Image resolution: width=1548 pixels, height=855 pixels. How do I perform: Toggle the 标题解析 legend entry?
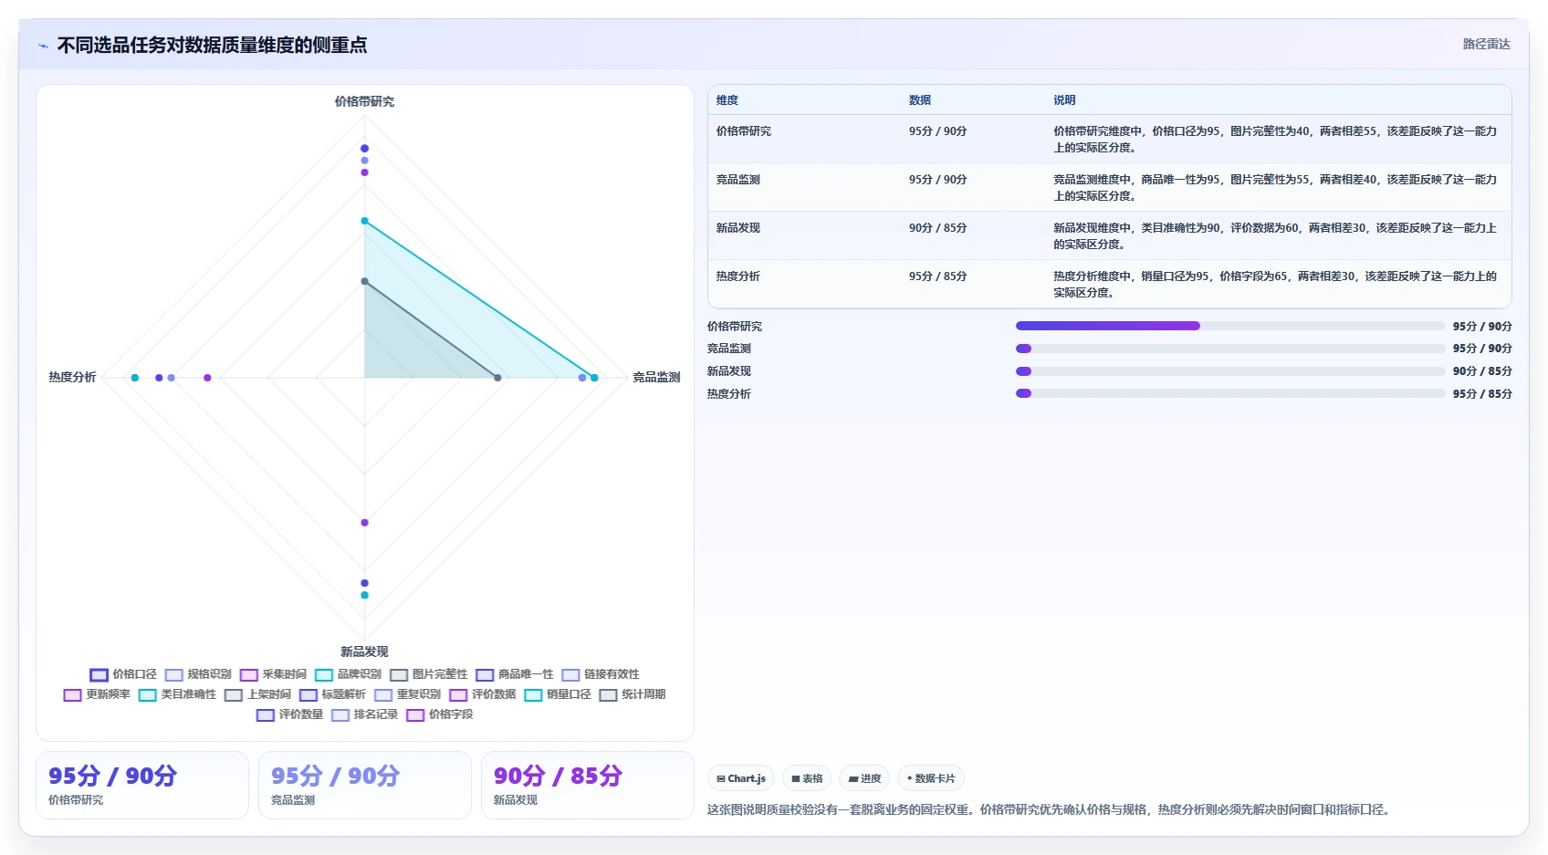332,694
